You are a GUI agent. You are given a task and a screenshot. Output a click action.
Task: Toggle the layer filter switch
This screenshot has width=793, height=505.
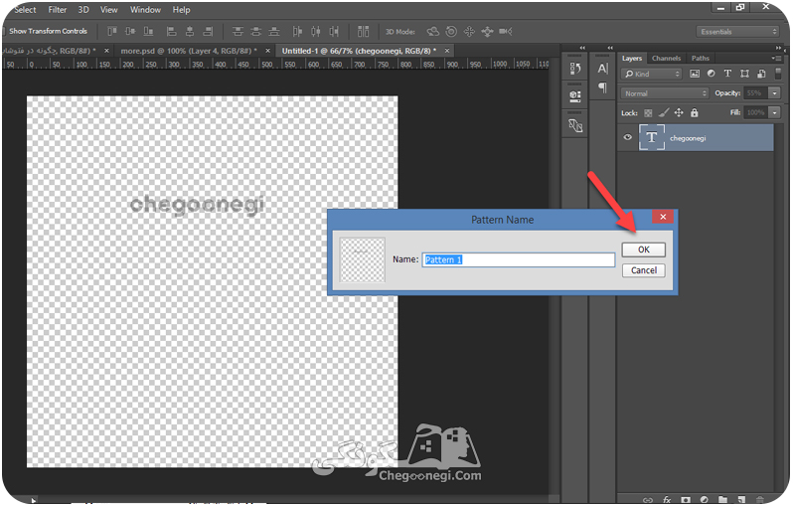pos(778,74)
